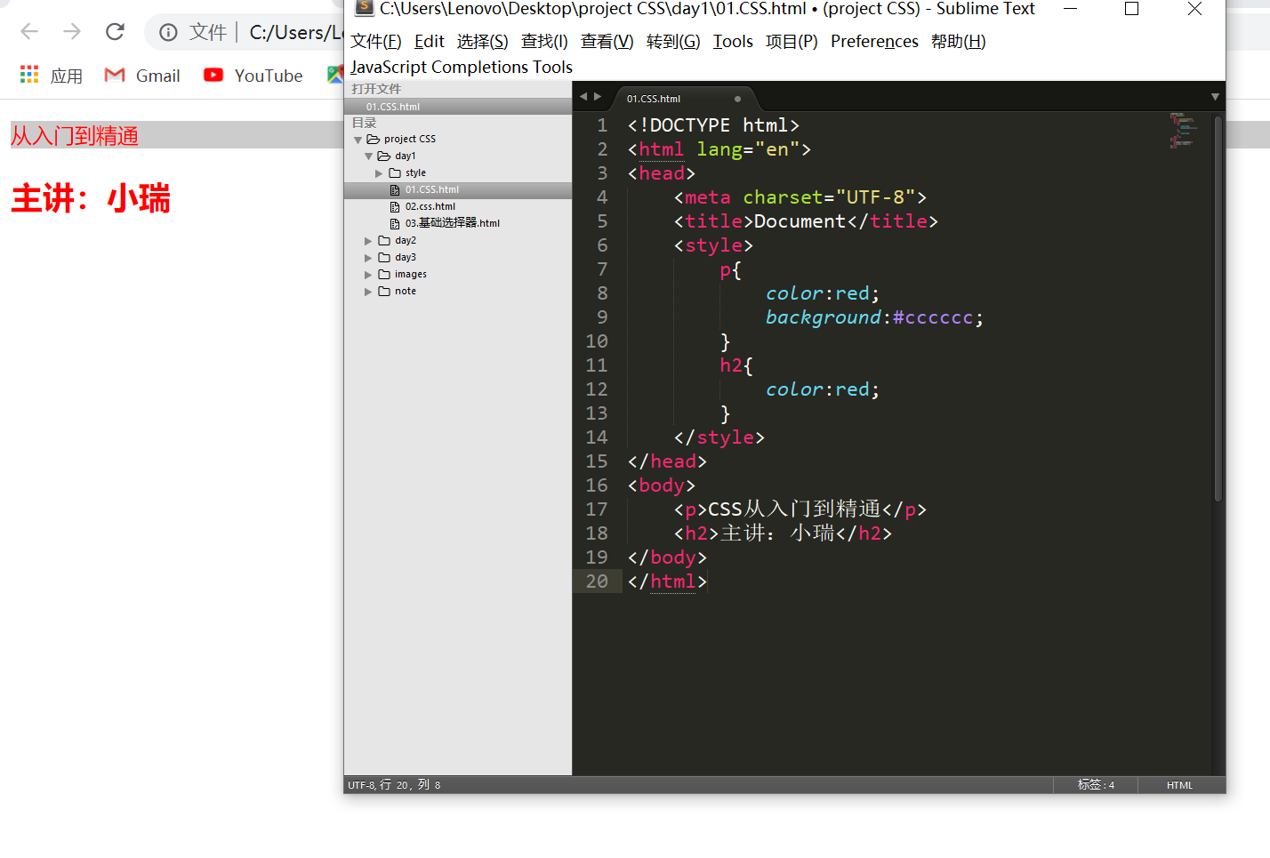Click the day3 folder icon
This screenshot has width=1270, height=858.
coord(384,258)
